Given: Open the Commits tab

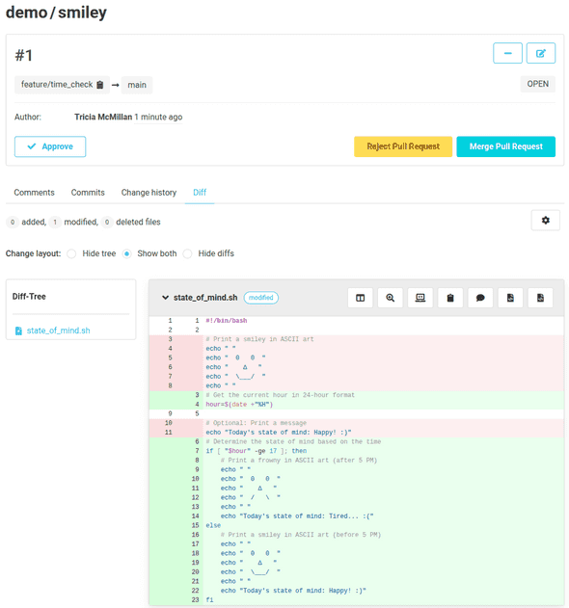Looking at the screenshot, I should pos(88,193).
